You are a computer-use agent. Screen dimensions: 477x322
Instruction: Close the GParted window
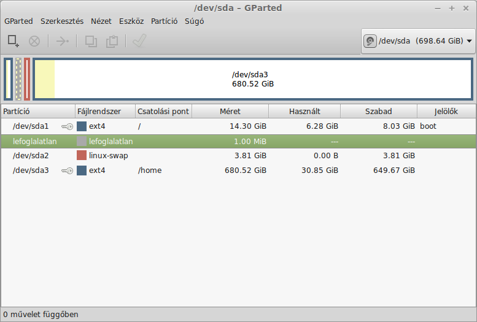pyautogui.click(x=466, y=8)
